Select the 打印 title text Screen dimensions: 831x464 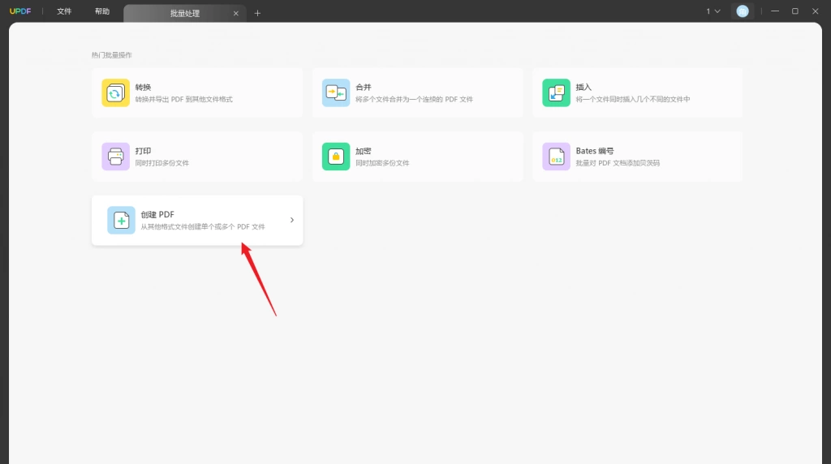(x=143, y=151)
